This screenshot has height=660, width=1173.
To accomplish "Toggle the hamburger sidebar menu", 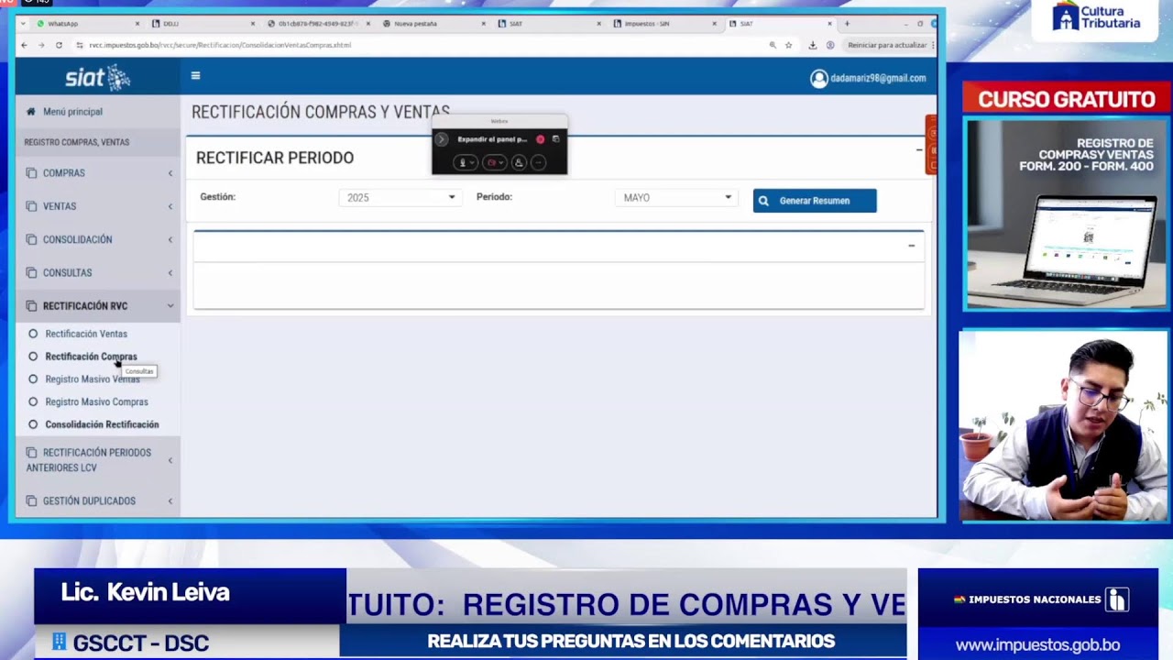I will [x=195, y=76].
